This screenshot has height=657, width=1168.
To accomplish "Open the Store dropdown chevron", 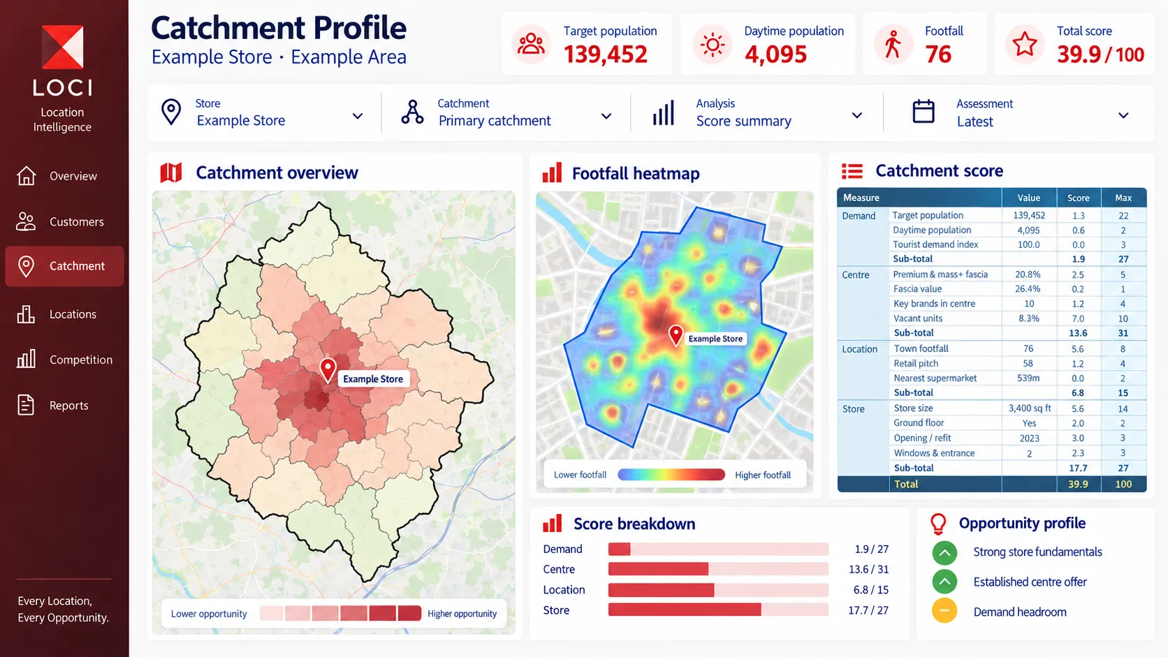I will click(358, 116).
